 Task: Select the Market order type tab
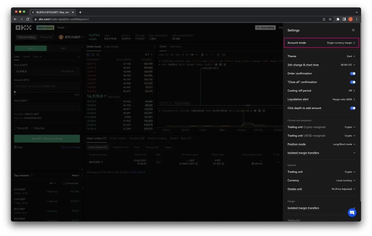click(26, 56)
